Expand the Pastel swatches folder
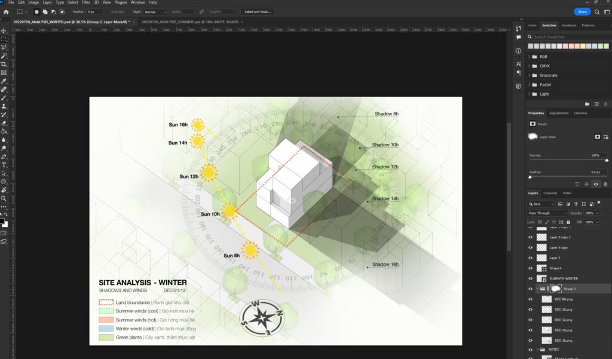This screenshot has height=359, width=612. pyautogui.click(x=529, y=85)
